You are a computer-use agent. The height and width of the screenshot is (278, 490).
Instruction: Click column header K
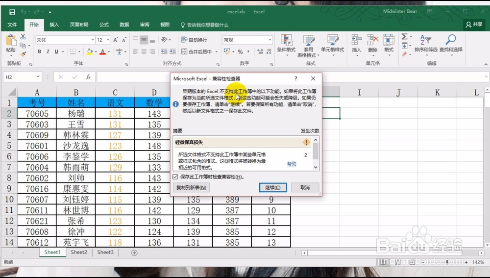coord(437,92)
